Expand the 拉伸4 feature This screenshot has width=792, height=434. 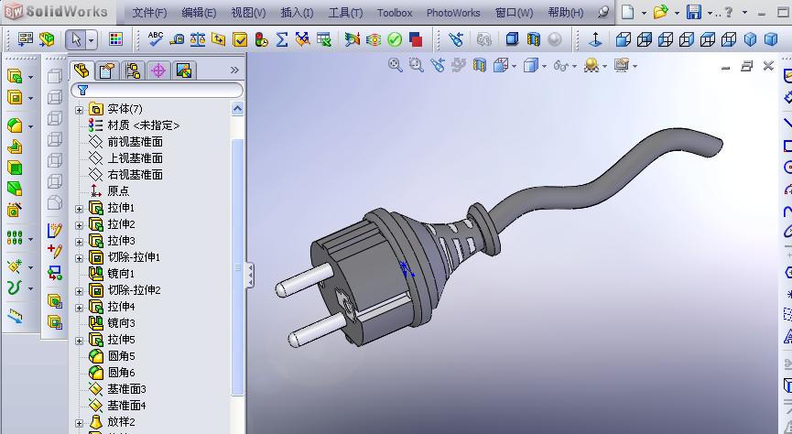(79, 308)
